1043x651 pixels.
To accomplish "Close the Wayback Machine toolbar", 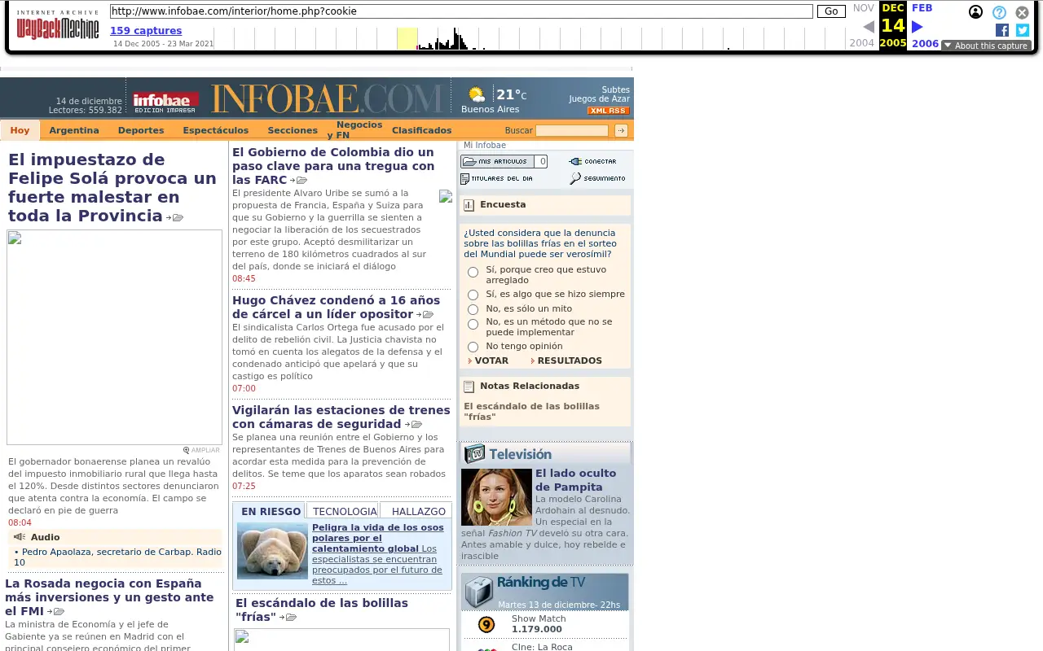I will point(1022,12).
